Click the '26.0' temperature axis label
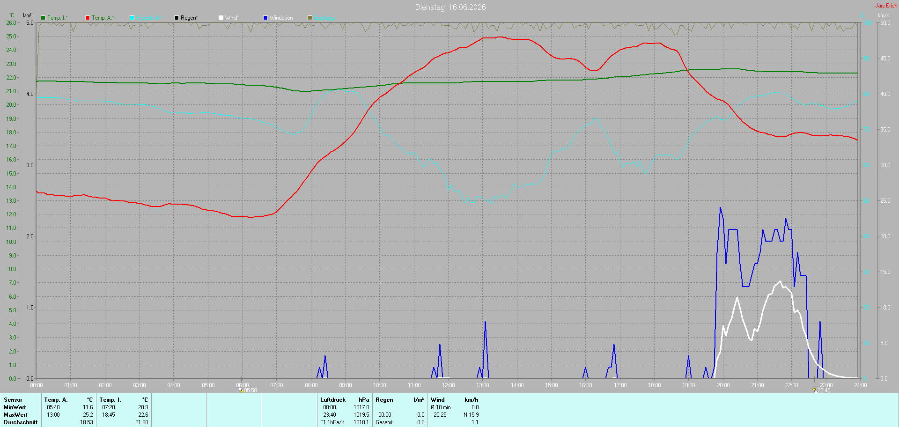Viewport: 899px width, 427px height. (x=11, y=22)
